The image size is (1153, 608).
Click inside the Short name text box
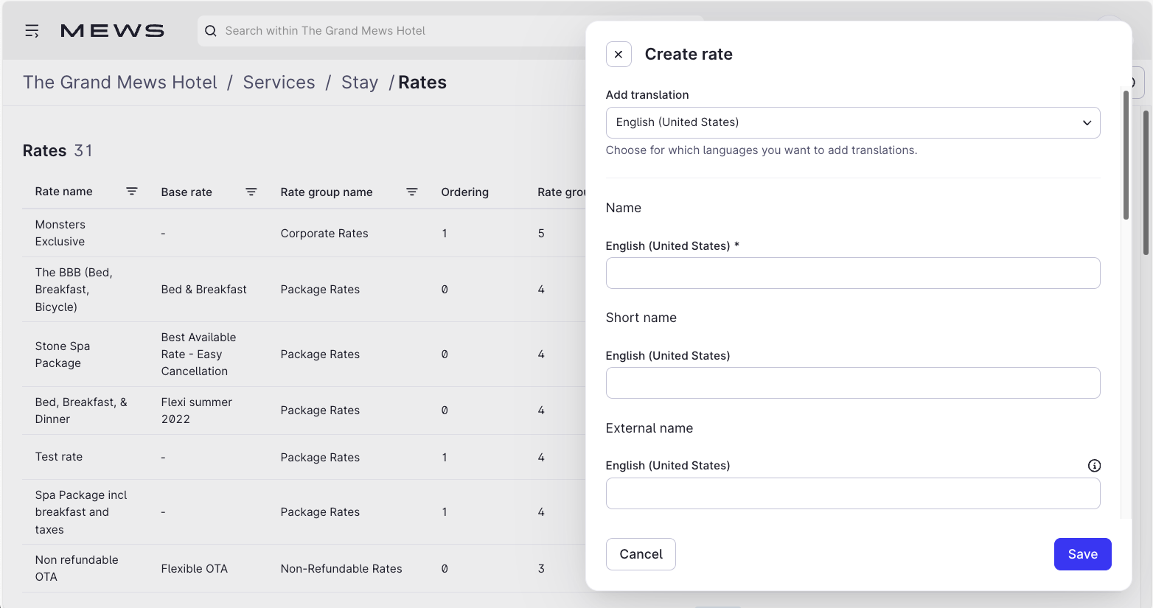(x=852, y=382)
